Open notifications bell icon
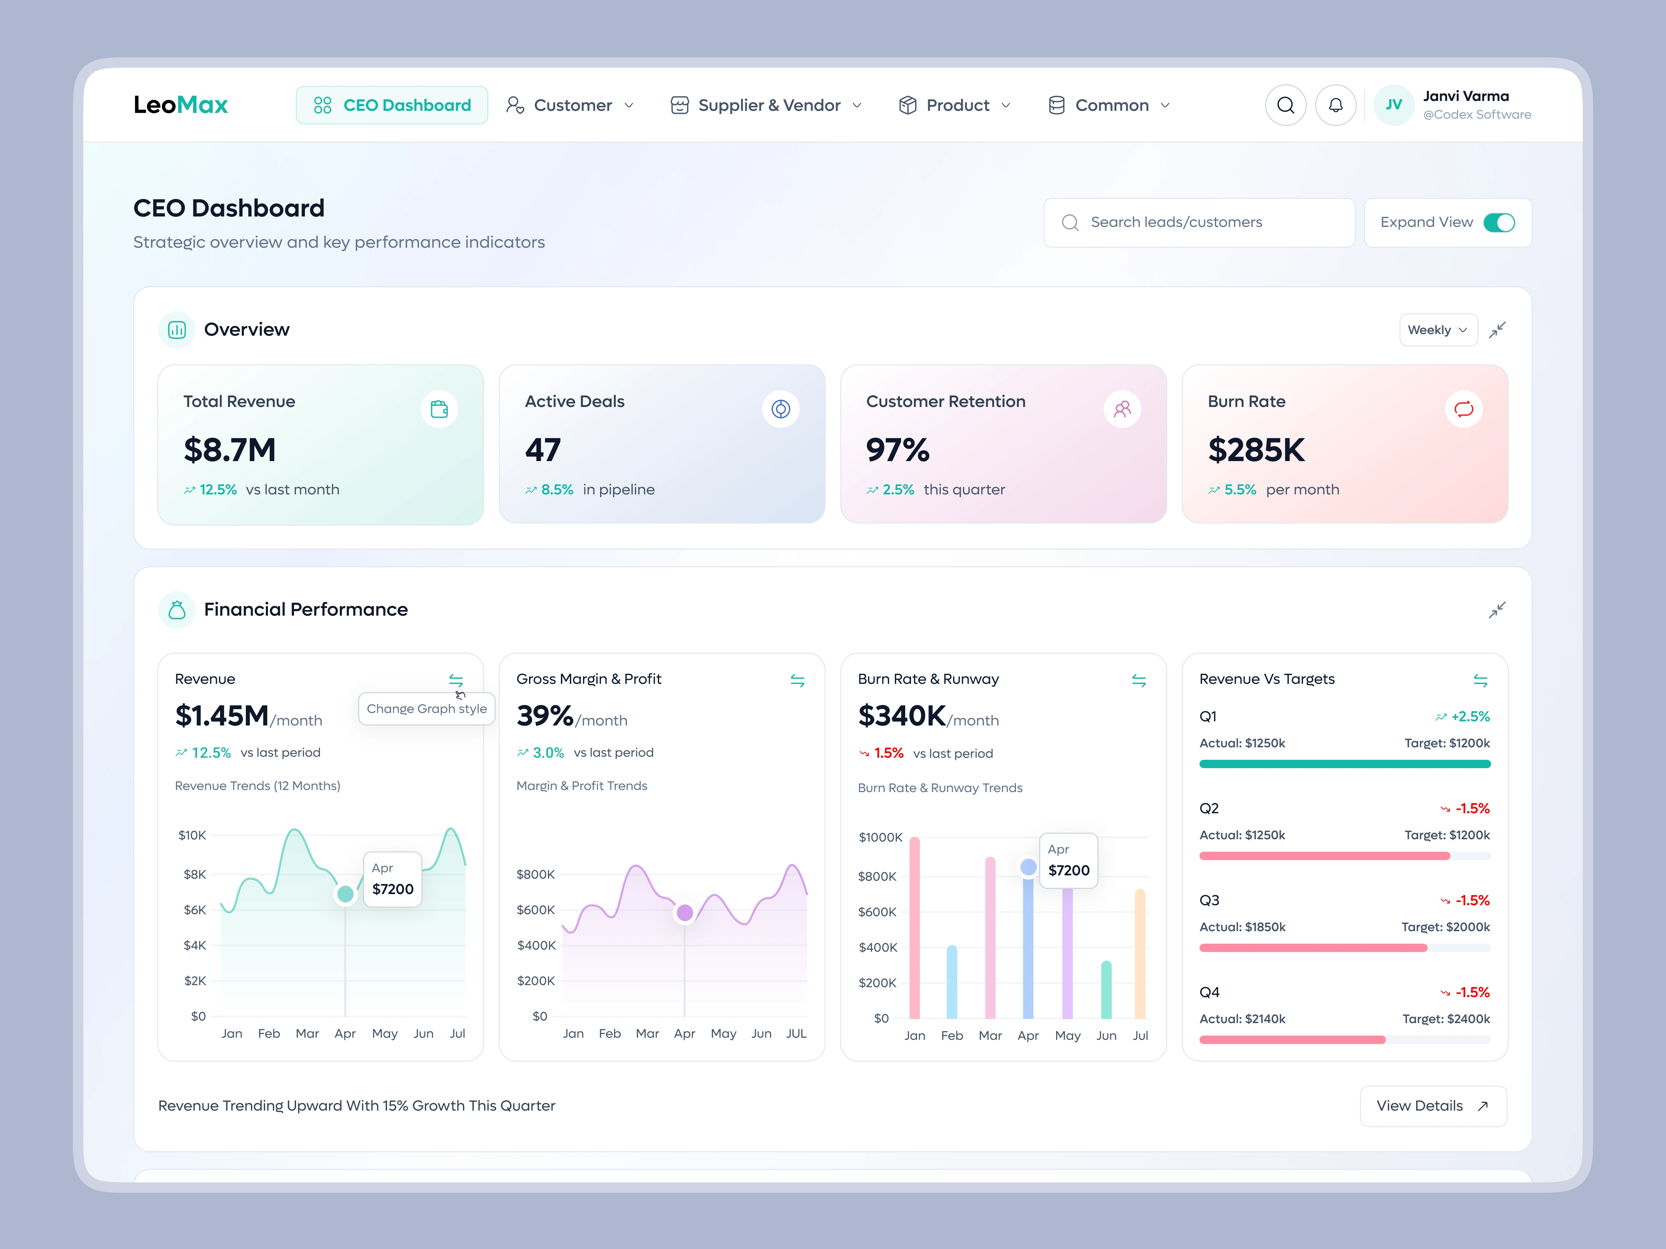 1335,105
